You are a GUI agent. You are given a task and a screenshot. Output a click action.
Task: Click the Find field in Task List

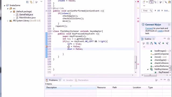pos(147,11)
